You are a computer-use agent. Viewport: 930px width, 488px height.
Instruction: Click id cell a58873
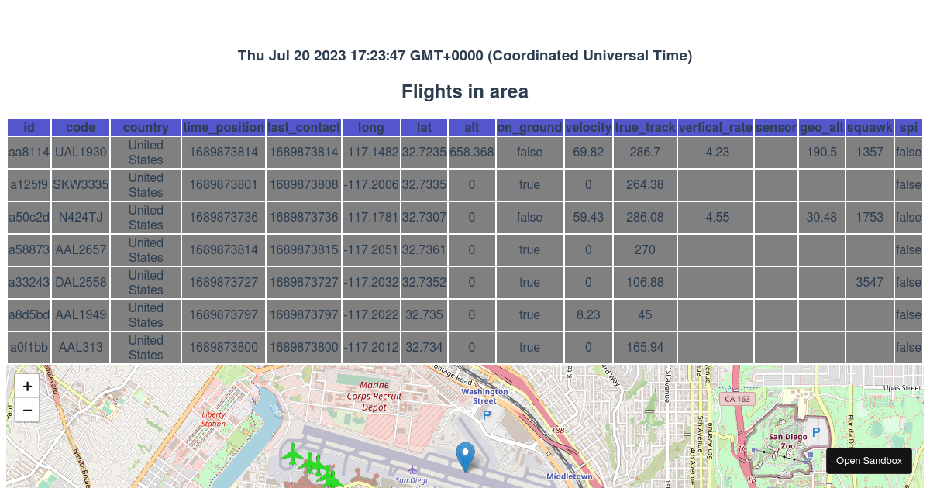(x=29, y=250)
